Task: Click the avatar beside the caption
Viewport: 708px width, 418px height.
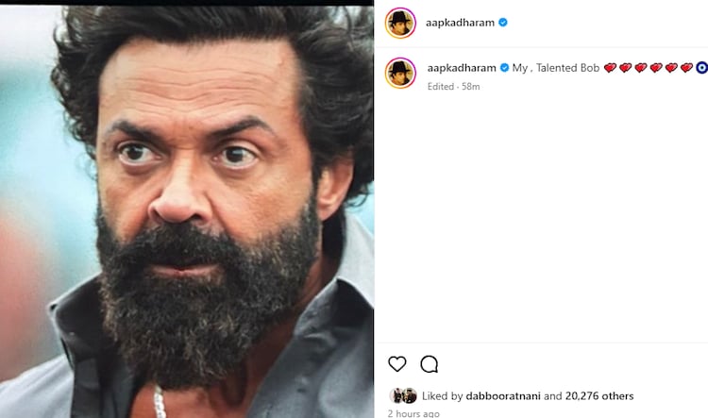Action: [400, 73]
